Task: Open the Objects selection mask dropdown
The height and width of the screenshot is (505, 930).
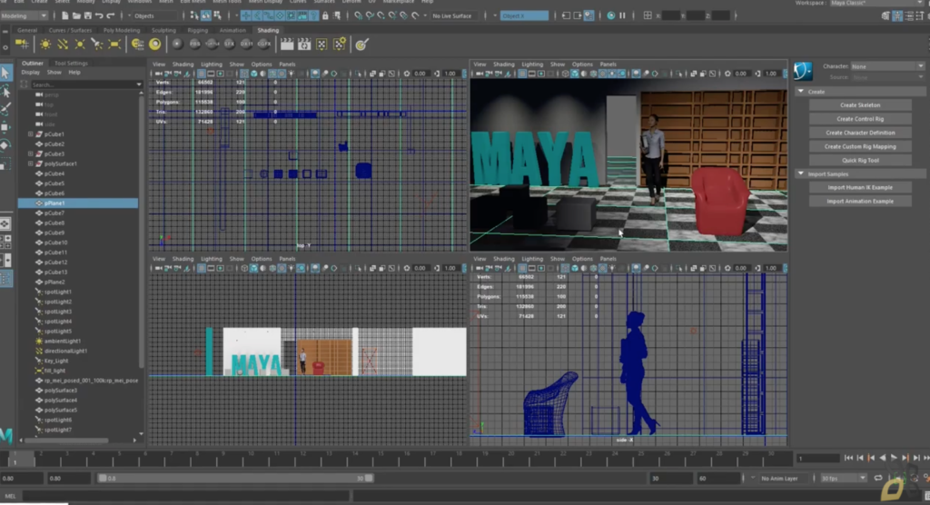Action: [x=153, y=16]
